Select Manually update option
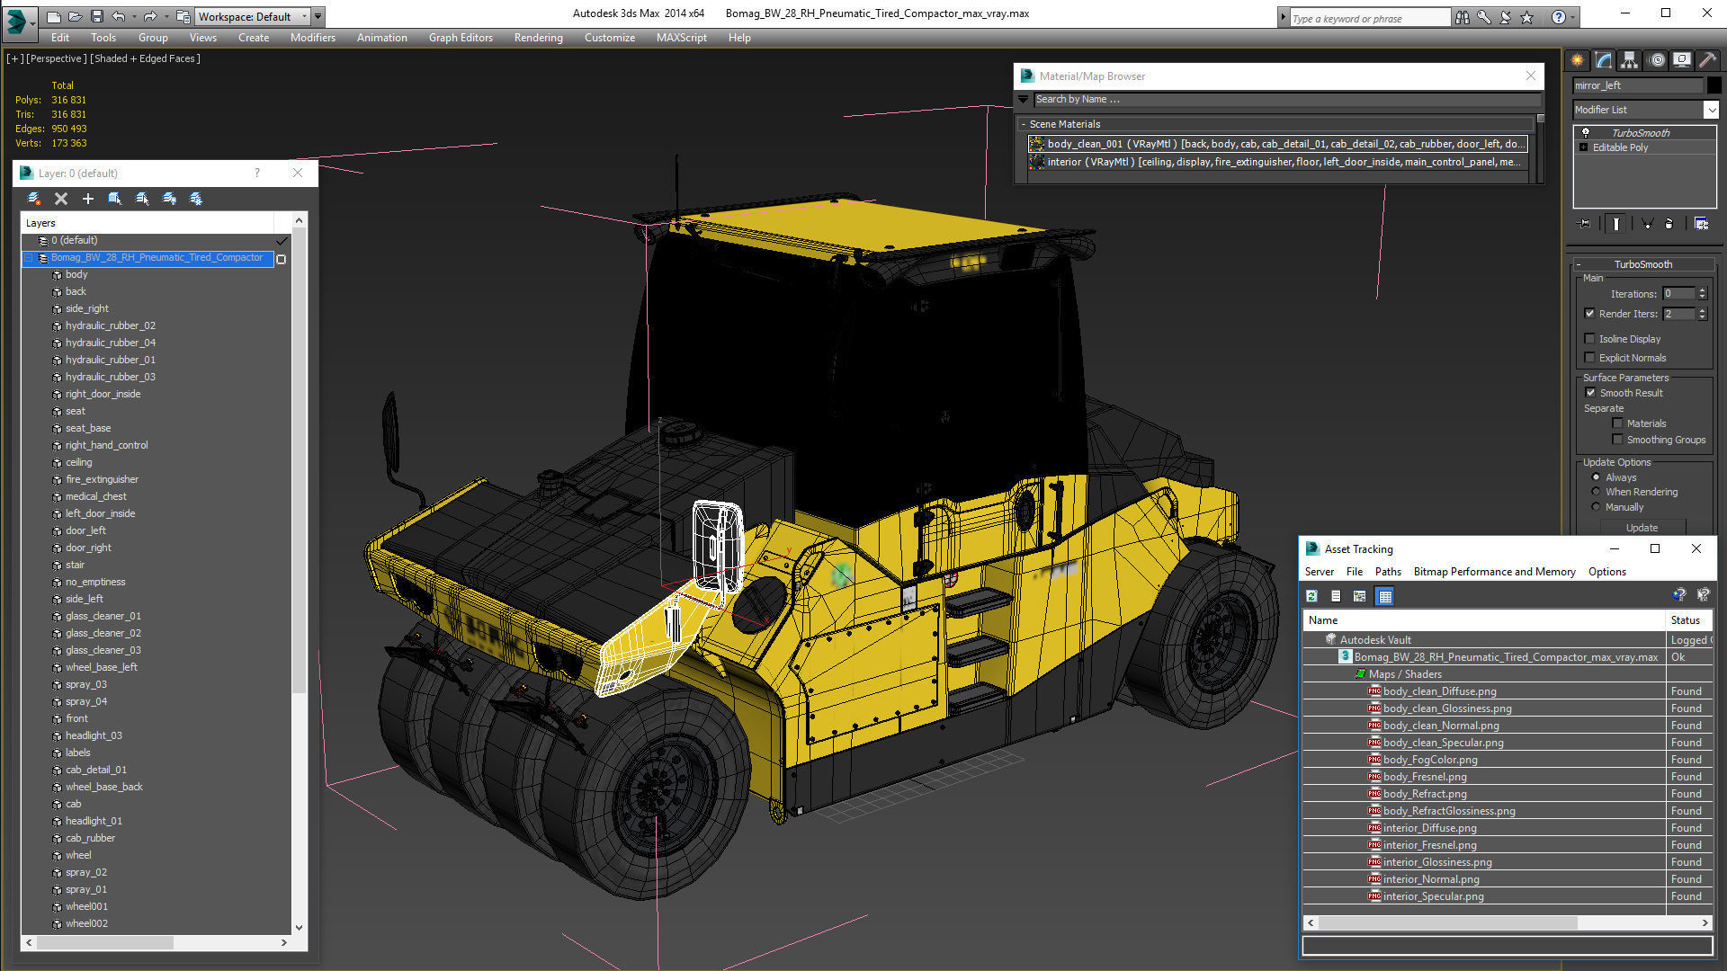Image resolution: width=1727 pixels, height=971 pixels. click(x=1597, y=507)
